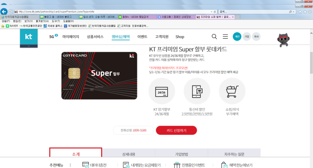The height and width of the screenshot is (168, 313).
Task: Switch to the 블로그 홈 네이버 블로그 tab
Action: click(x=59, y=17)
